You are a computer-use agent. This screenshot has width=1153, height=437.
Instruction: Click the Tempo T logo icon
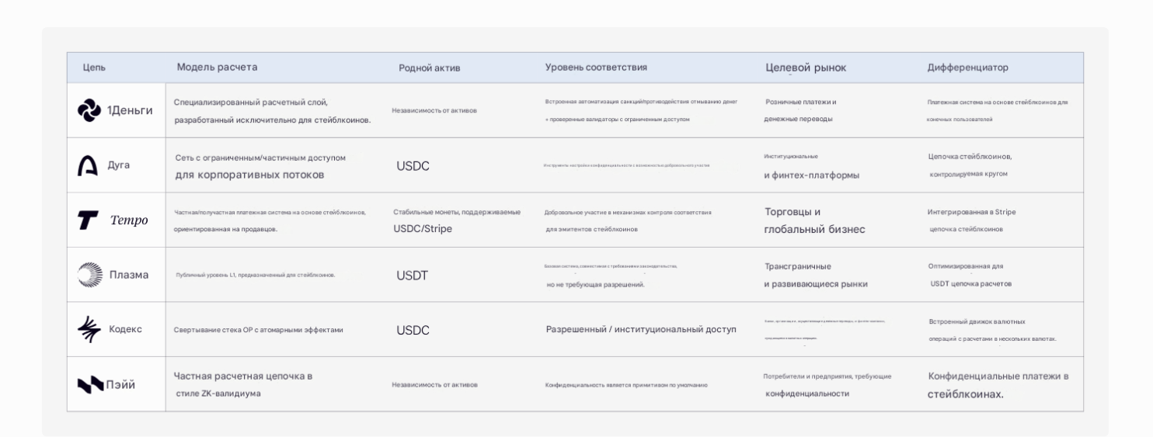tap(88, 220)
